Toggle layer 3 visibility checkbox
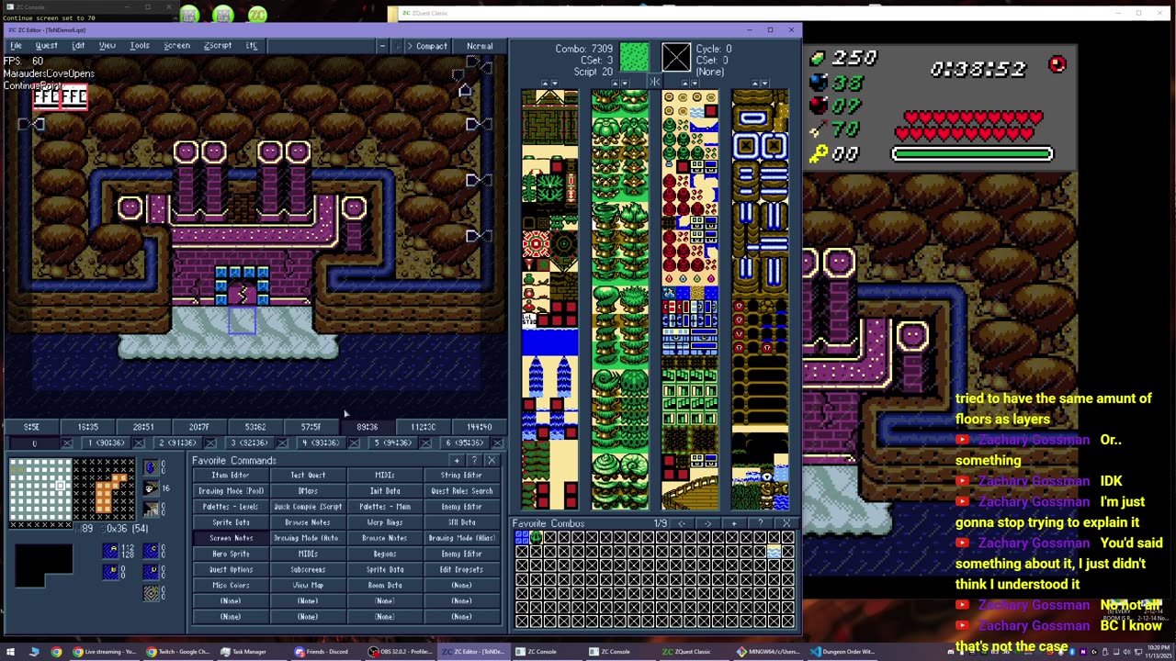Viewport: 1176px width, 661px height. coord(282,443)
